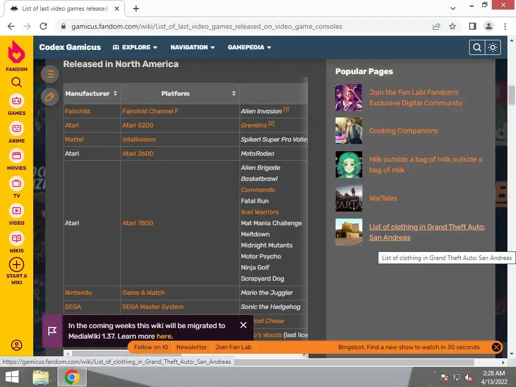Open the Gremlins game link

click(x=254, y=125)
